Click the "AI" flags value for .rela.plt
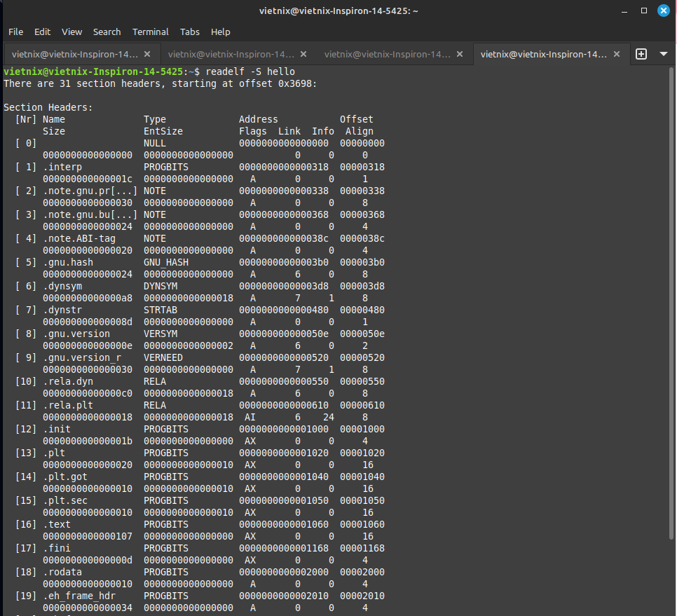677x616 pixels. point(250,418)
